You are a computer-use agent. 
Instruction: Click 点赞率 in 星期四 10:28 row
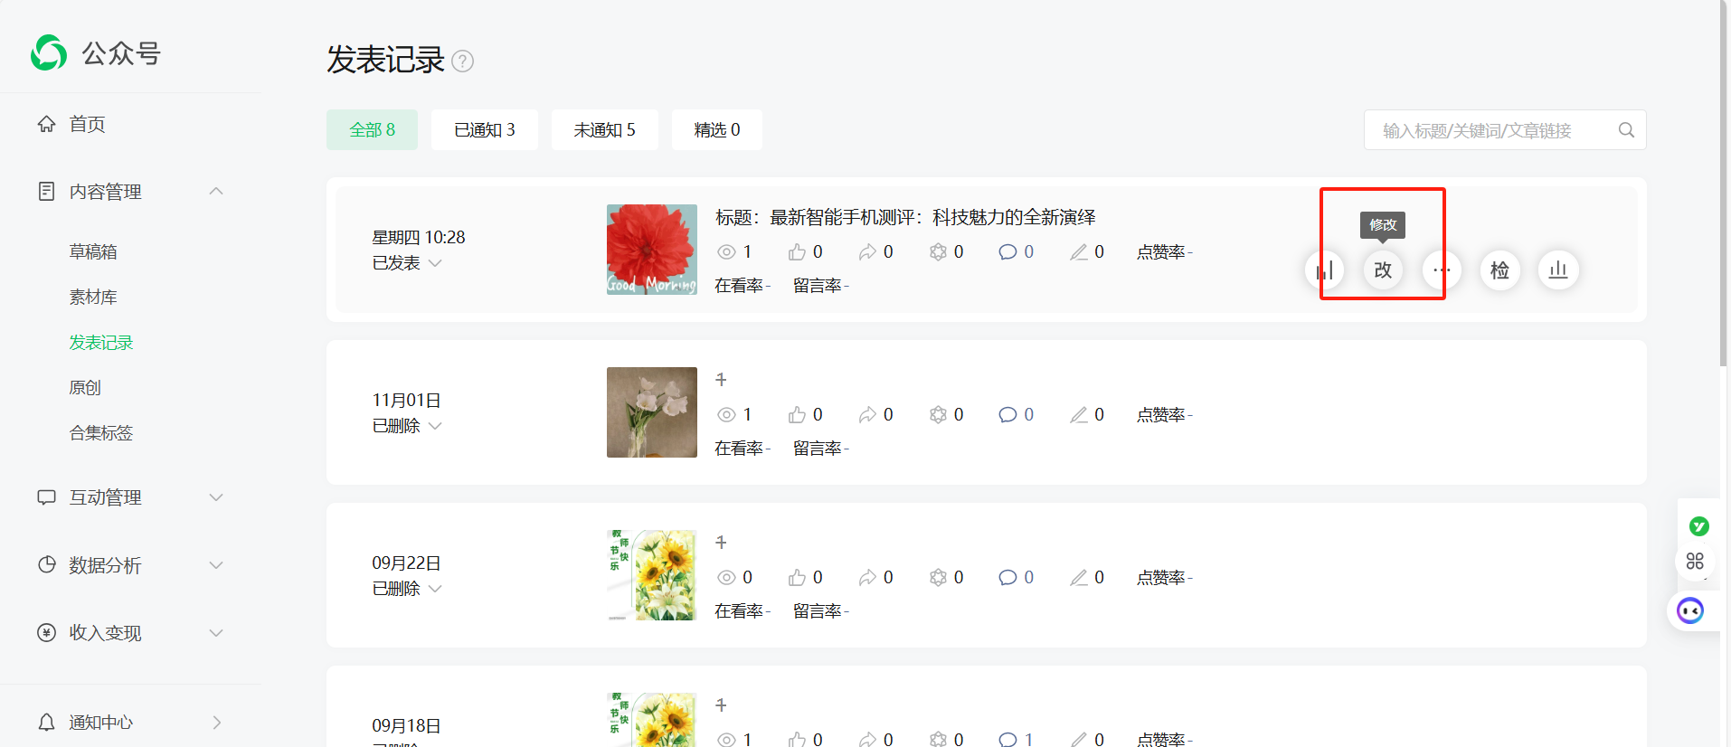point(1164,252)
